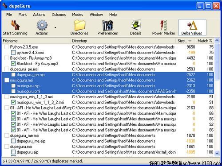Click the 2180 size value
222x166 pixels.
(x=191, y=97)
